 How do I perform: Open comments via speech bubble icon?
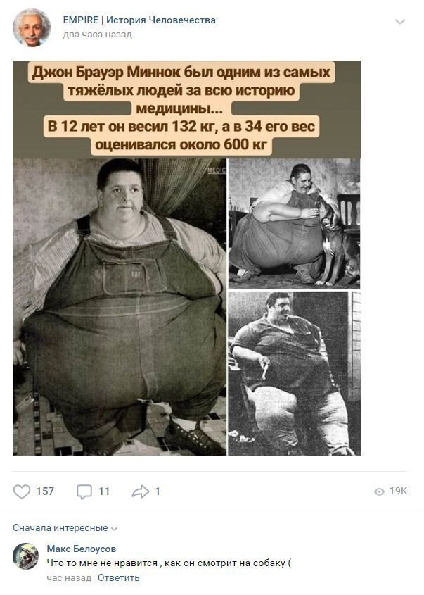click(x=84, y=491)
